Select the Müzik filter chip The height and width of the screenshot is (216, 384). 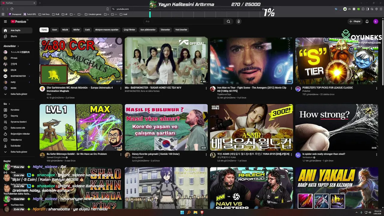65,30
